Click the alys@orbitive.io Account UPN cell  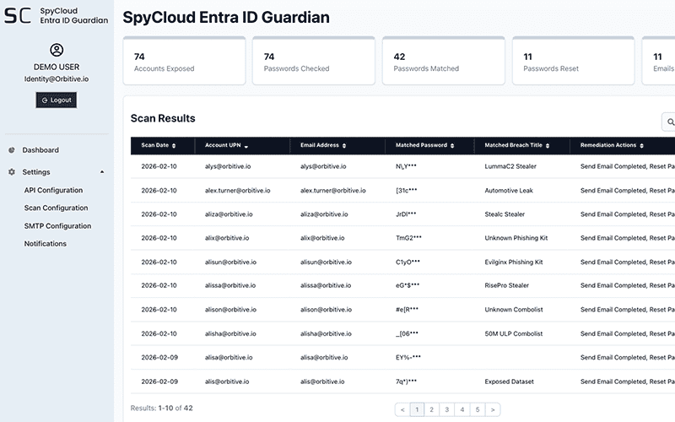tap(228, 166)
